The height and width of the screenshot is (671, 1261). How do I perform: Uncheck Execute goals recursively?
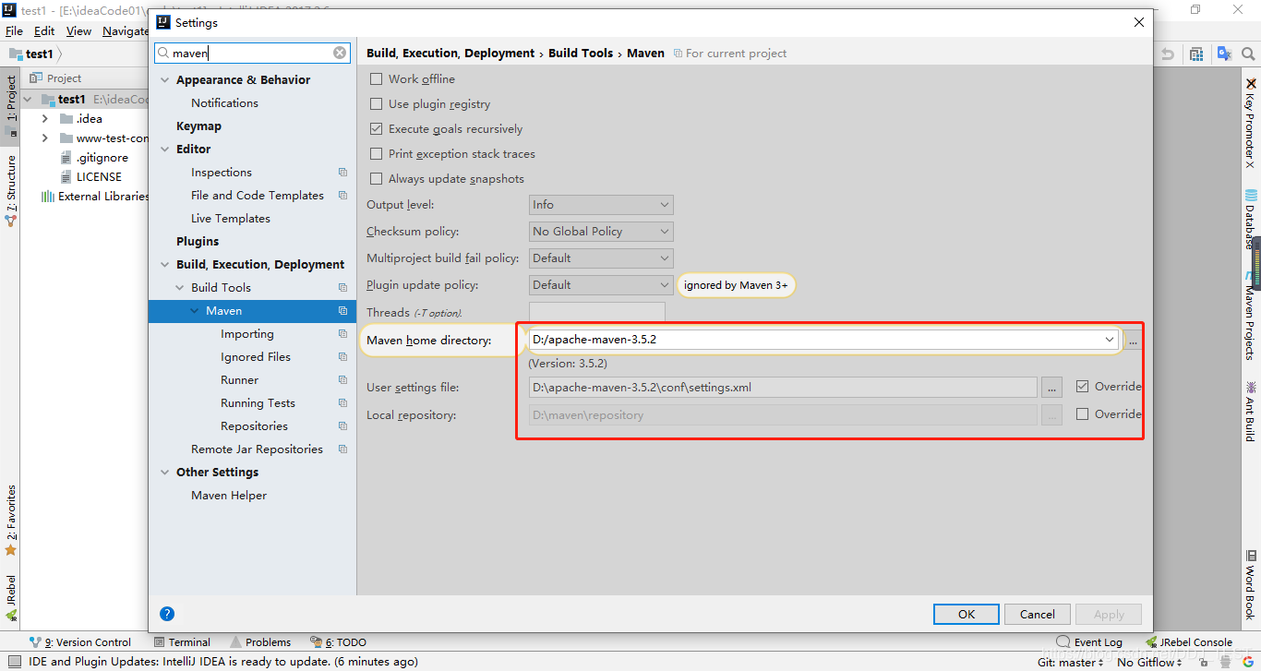(x=376, y=129)
